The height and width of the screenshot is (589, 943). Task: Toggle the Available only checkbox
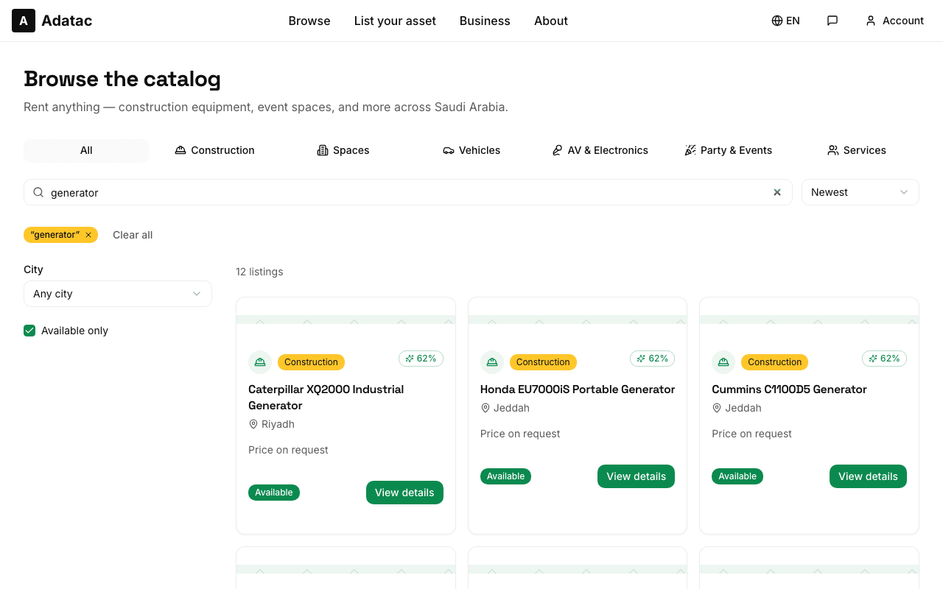point(29,331)
